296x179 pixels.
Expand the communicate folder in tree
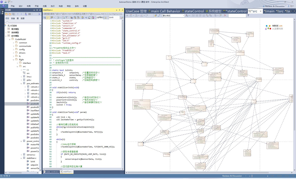tap(13, 46)
